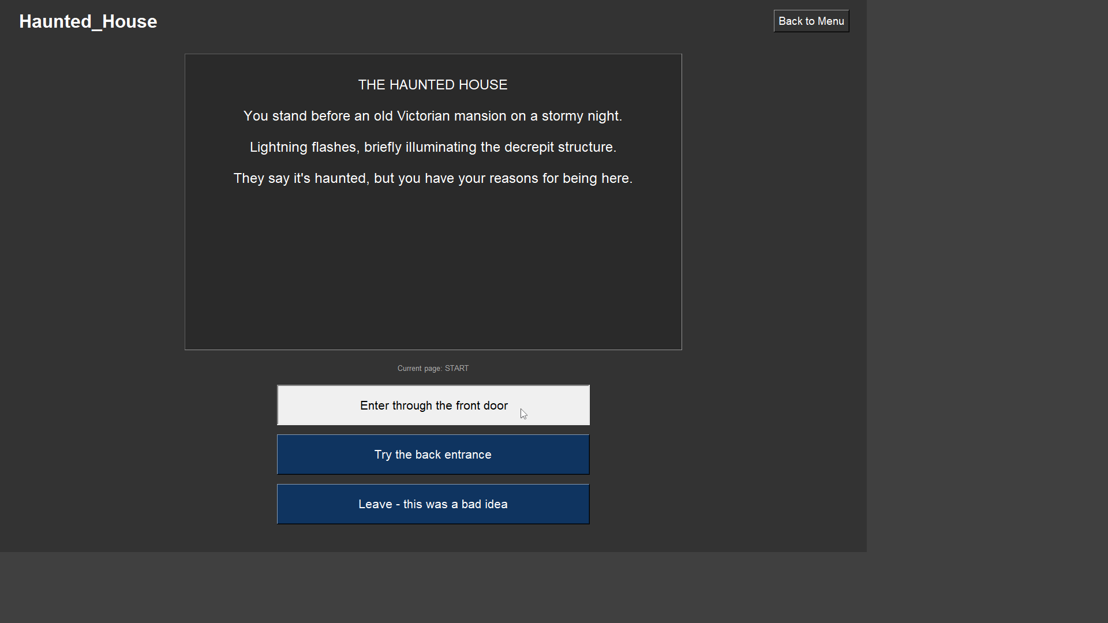
Task: Choose Enter through the front door
Action: (433, 406)
